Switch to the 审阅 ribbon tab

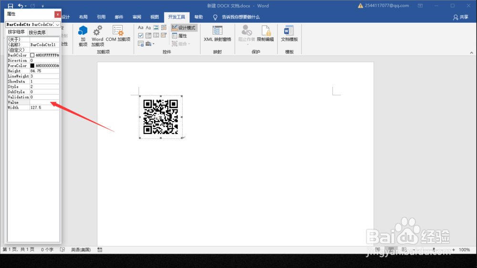(137, 17)
